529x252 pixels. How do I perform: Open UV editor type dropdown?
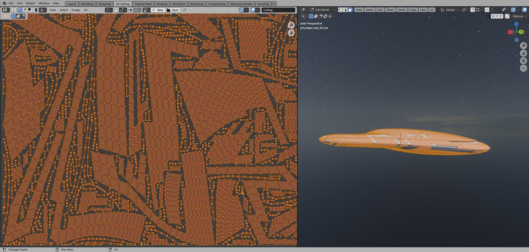point(6,10)
